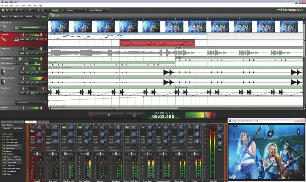Open the Sound menu
This screenshot has height=182, width=306.
pos(23,6)
